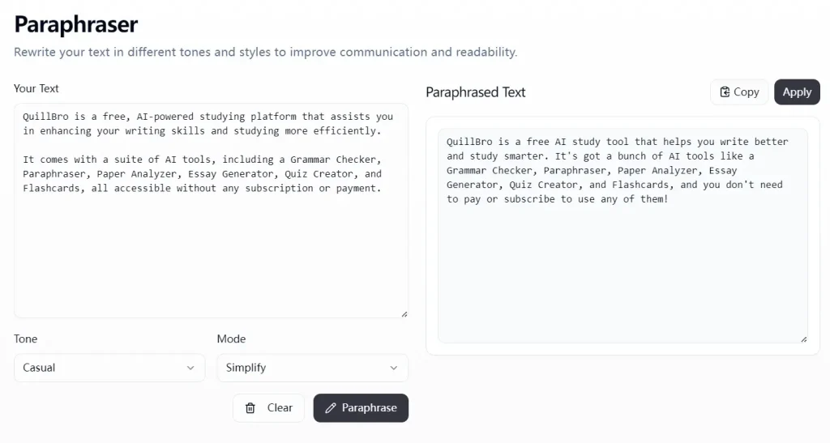
Task: Click the resize grip of the paraphrased output box
Action: coord(803,339)
